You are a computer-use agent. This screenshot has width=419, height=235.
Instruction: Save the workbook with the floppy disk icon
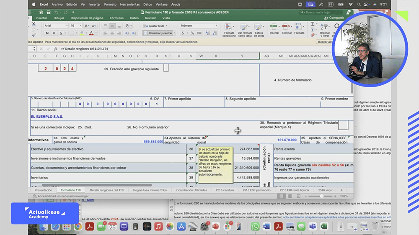pyautogui.click(x=48, y=12)
